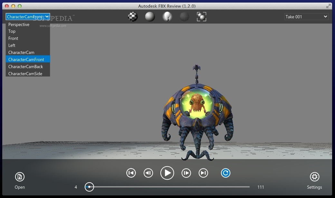Click the dark wireframe sphere icon
The image size is (335, 198).
[184, 17]
